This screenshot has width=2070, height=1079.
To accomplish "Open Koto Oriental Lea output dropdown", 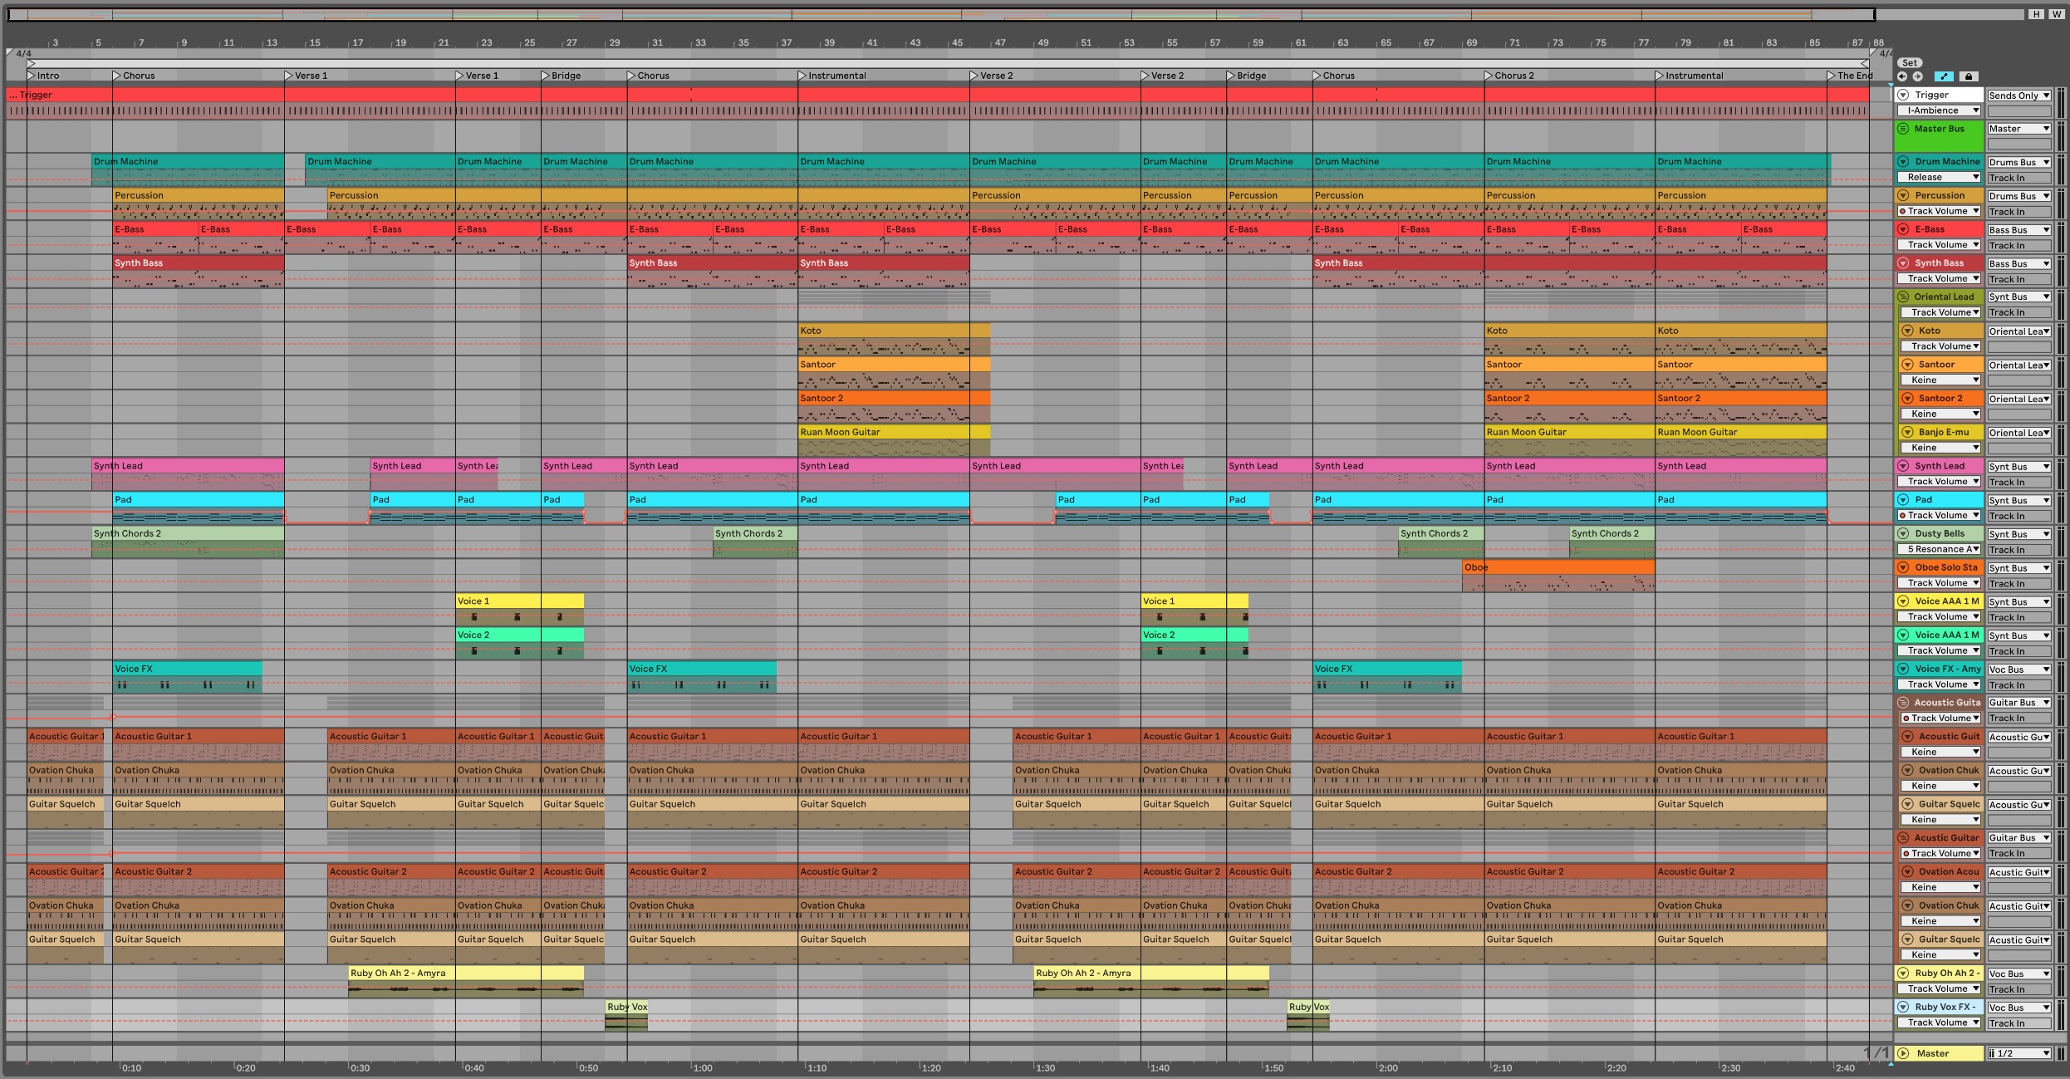I will click(x=2018, y=331).
